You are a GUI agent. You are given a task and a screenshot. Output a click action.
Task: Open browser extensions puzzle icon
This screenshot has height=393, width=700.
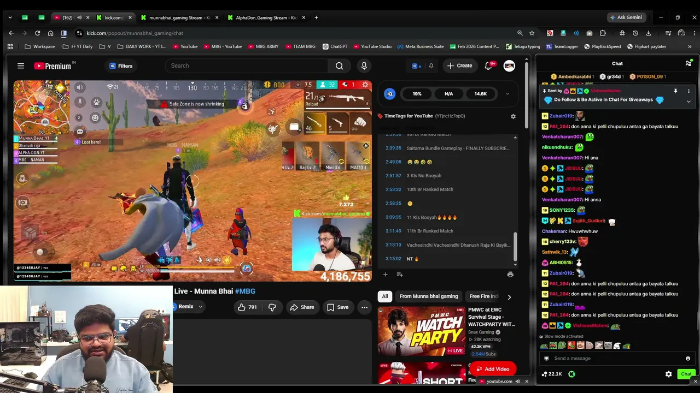pos(603,33)
